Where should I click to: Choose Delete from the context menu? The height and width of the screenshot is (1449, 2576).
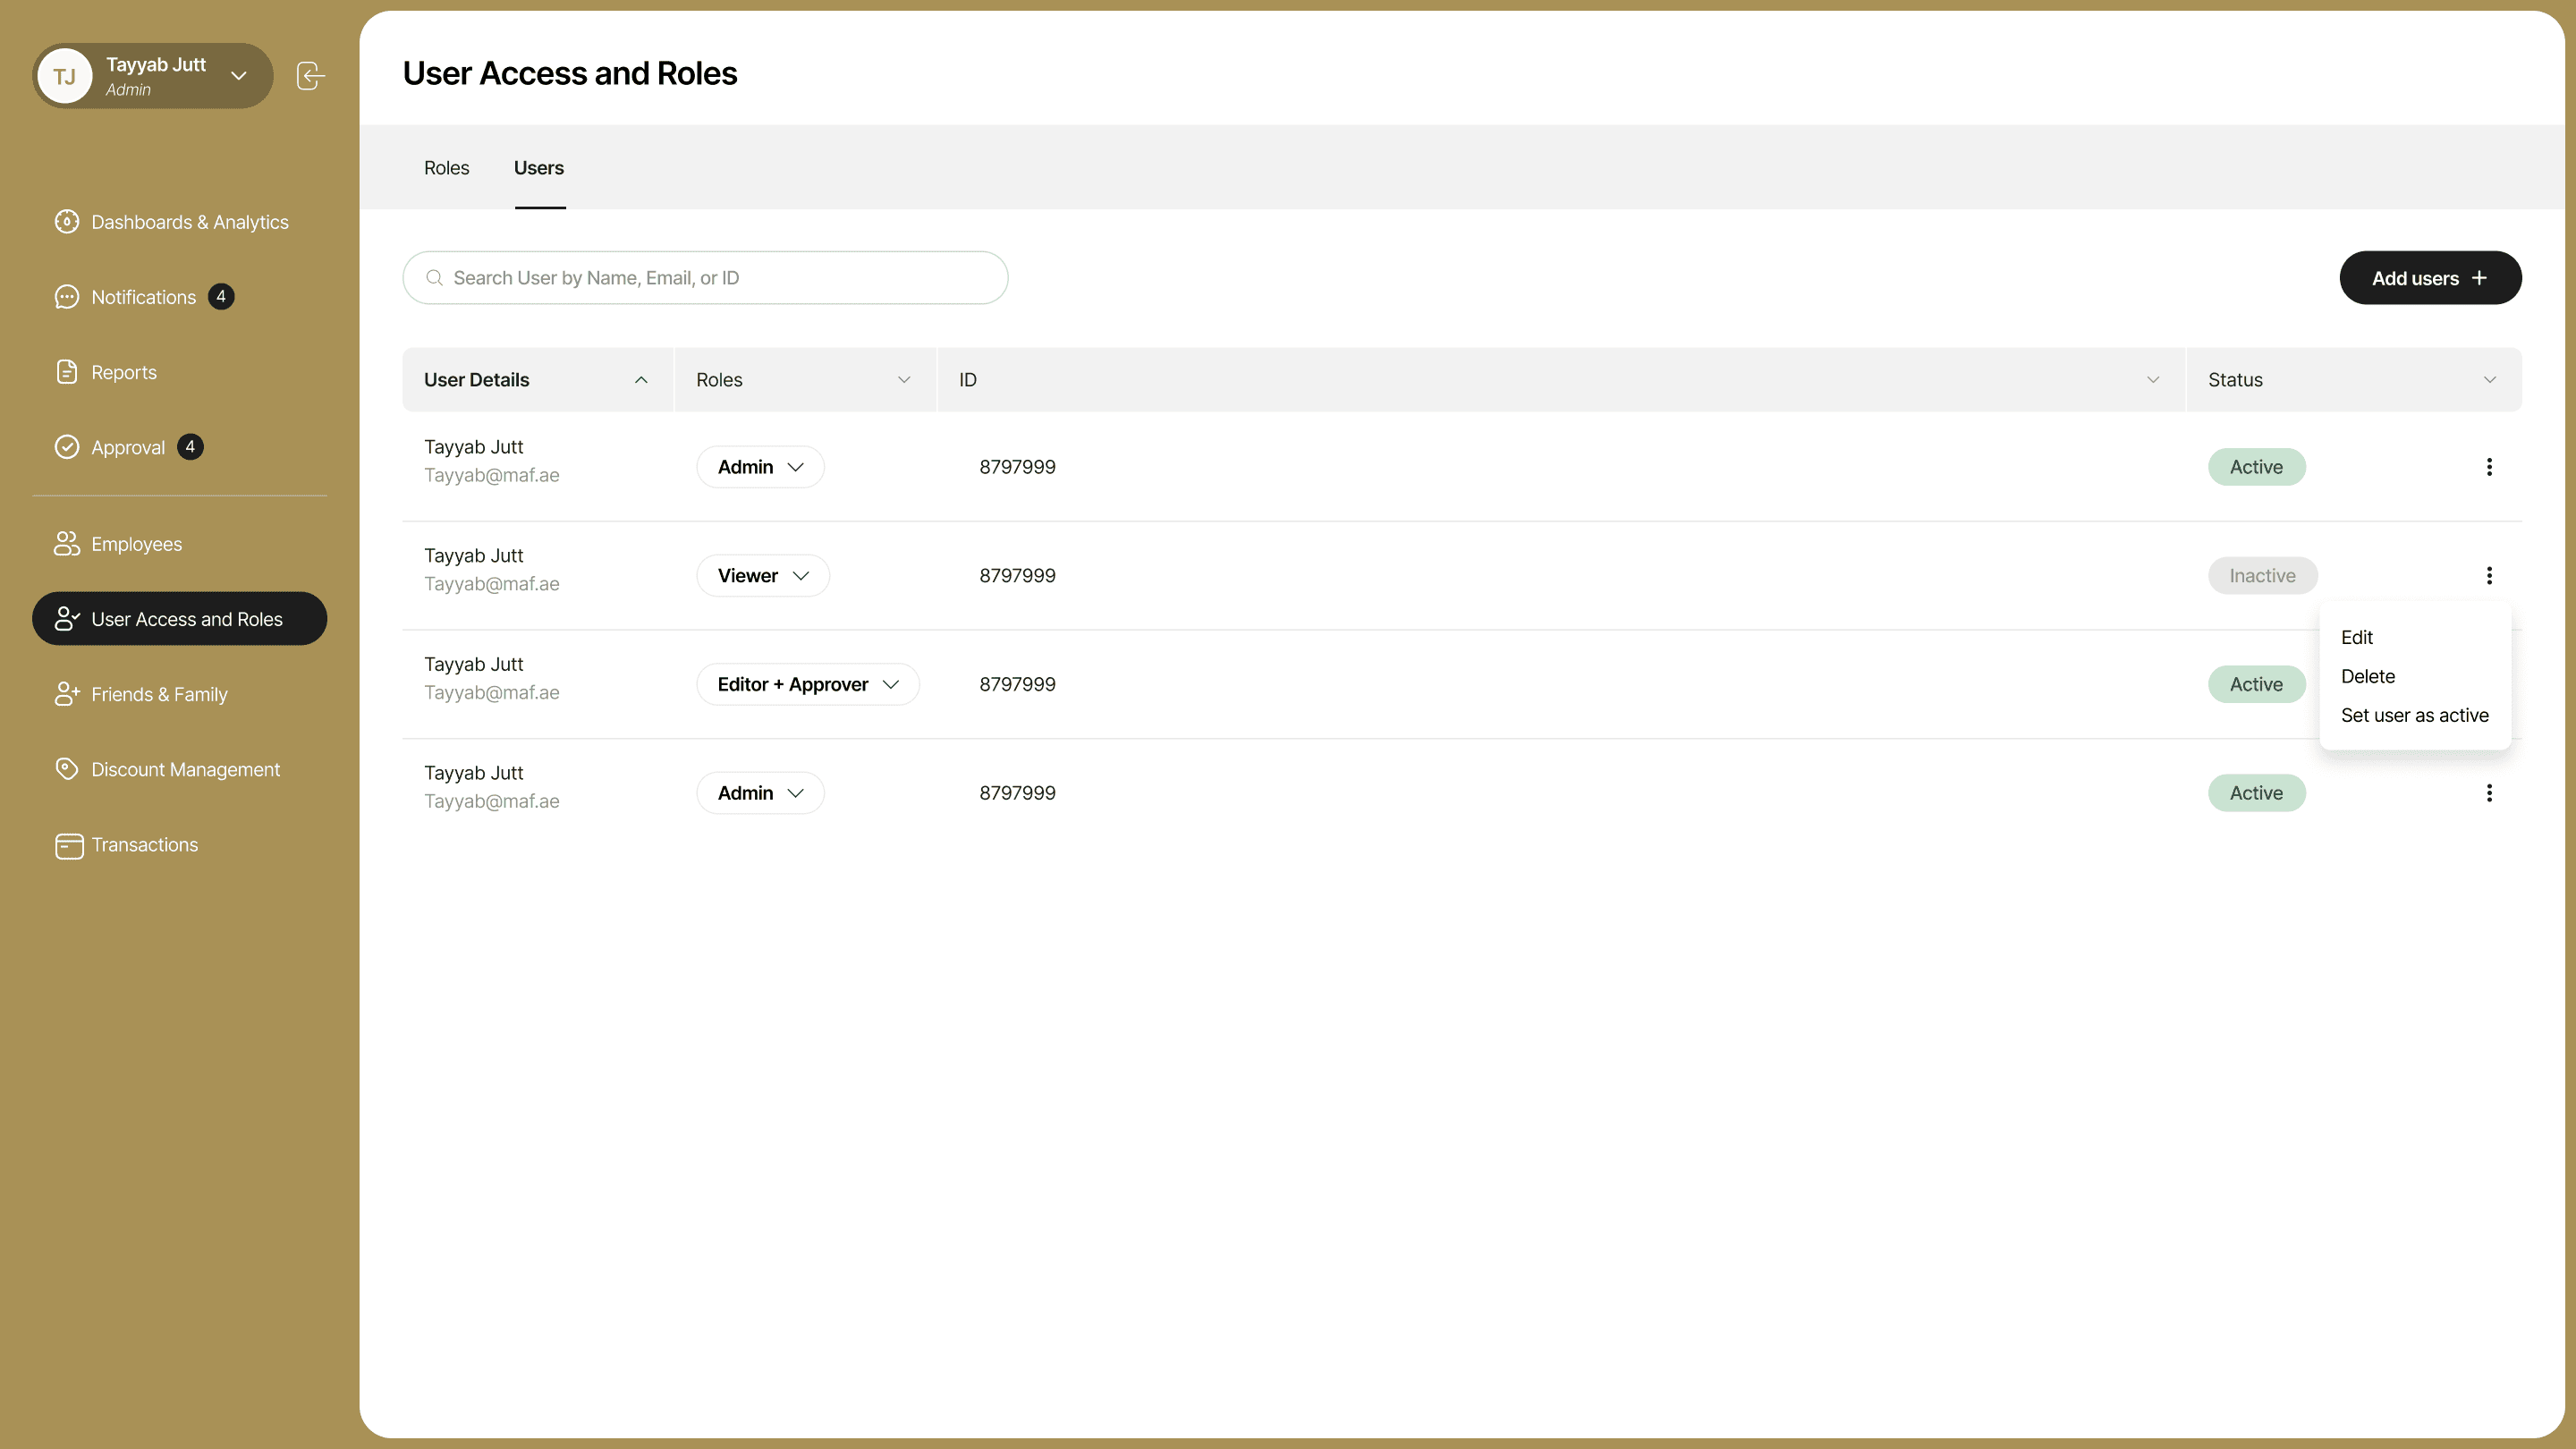(2368, 677)
